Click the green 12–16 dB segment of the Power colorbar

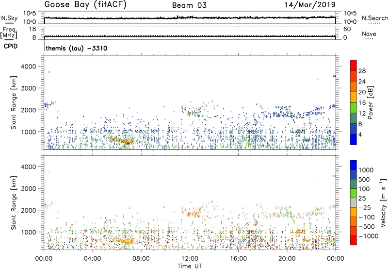pyautogui.click(x=354, y=108)
